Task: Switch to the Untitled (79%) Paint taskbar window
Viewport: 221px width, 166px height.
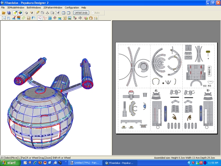Action: (85, 163)
